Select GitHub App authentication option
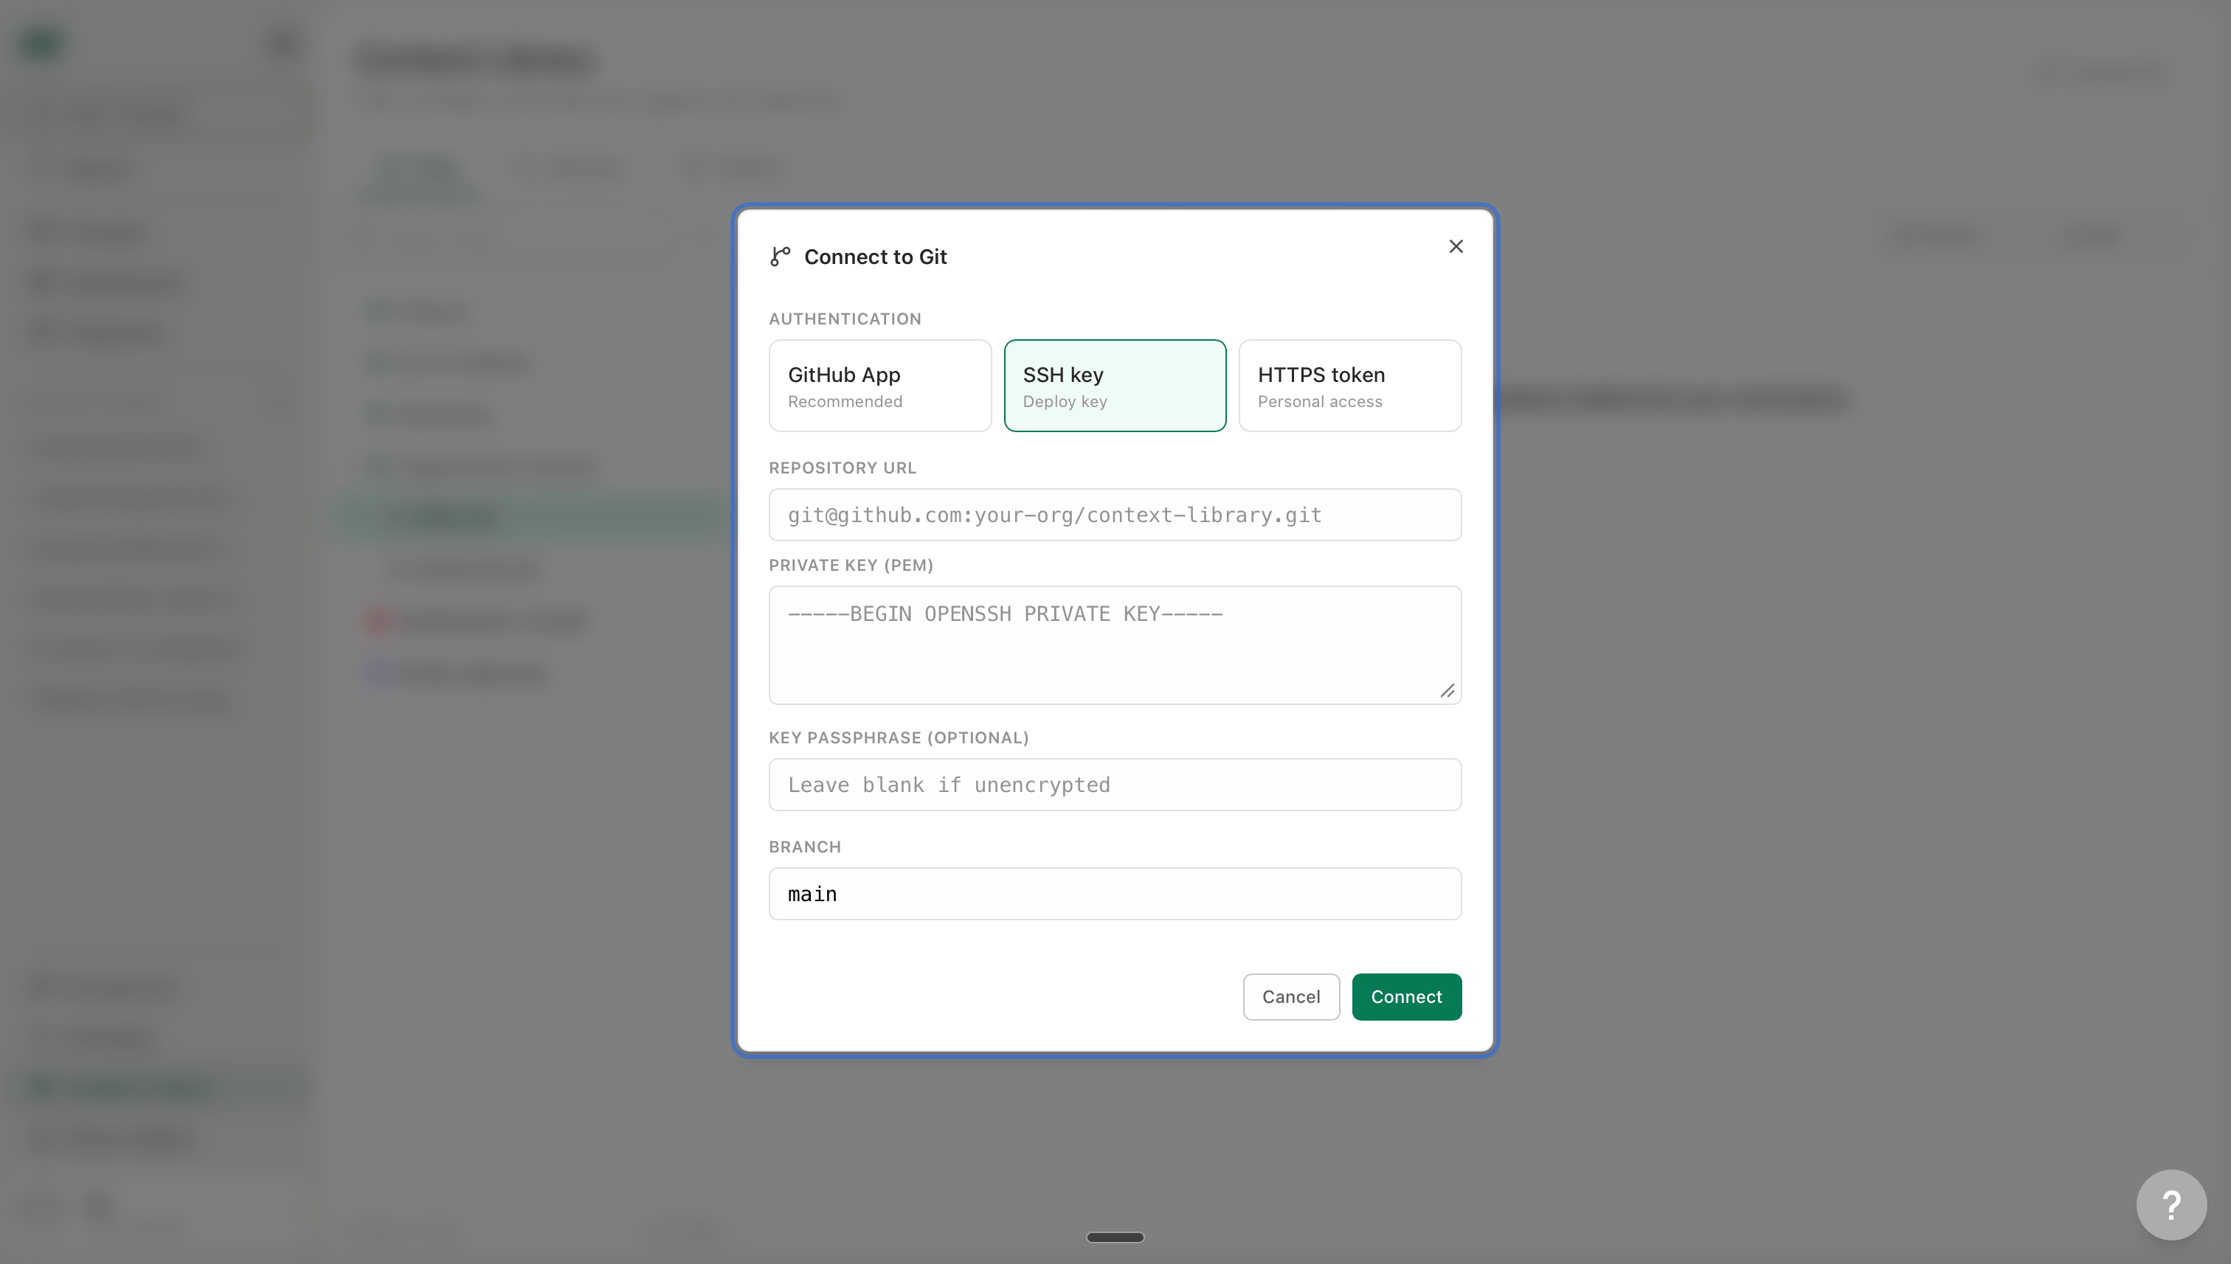Image resolution: width=2231 pixels, height=1264 pixels. coord(879,386)
